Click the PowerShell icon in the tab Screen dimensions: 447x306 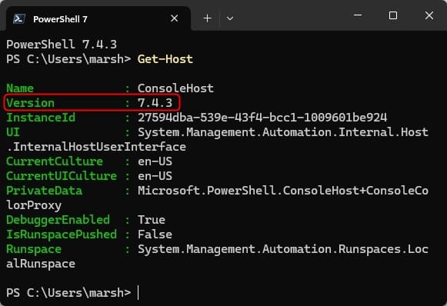point(18,18)
